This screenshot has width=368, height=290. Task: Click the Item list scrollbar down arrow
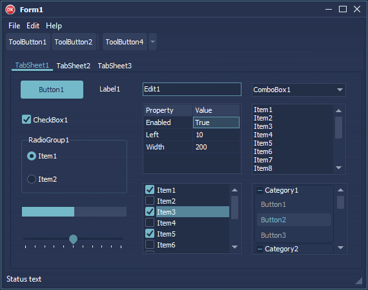[x=338, y=168]
